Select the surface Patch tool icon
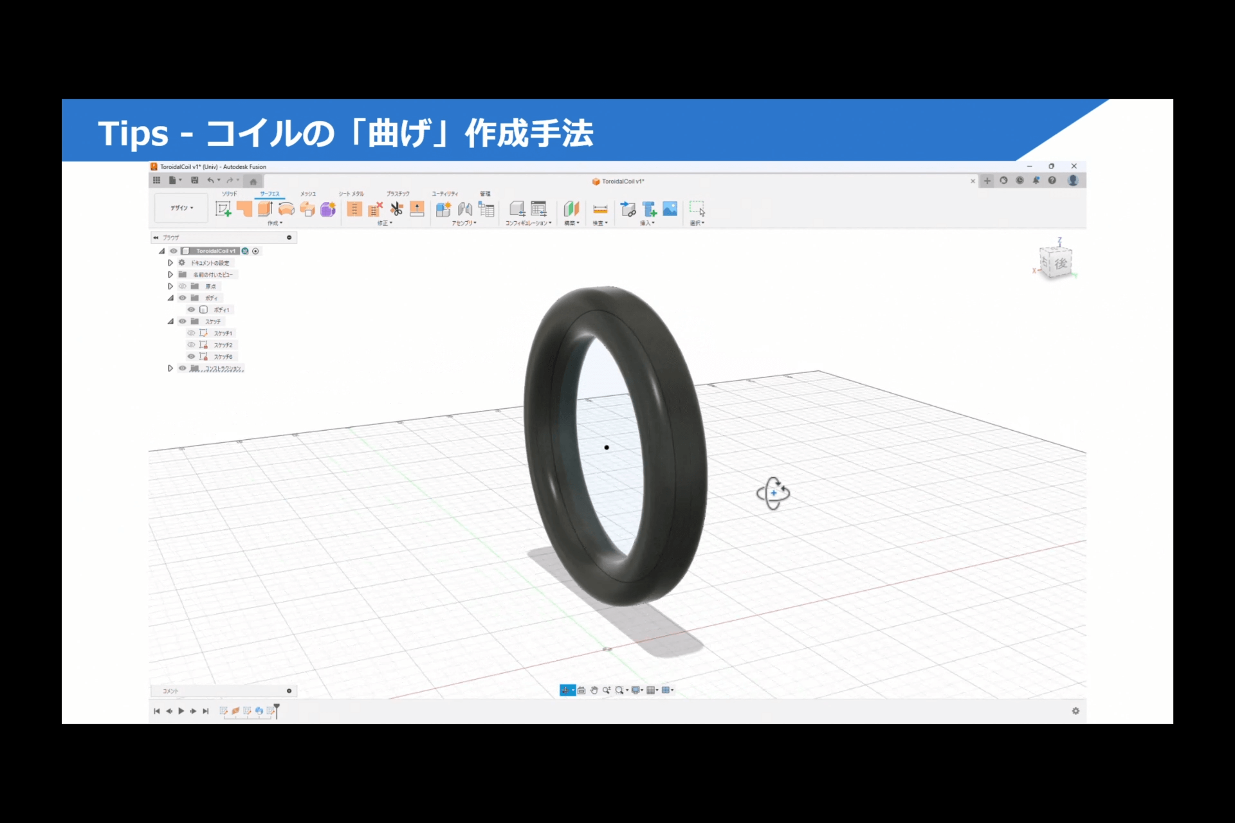The height and width of the screenshot is (823, 1235). point(244,209)
